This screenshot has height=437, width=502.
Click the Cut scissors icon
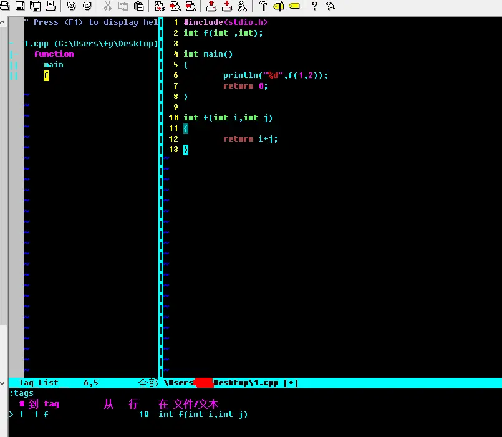point(107,6)
